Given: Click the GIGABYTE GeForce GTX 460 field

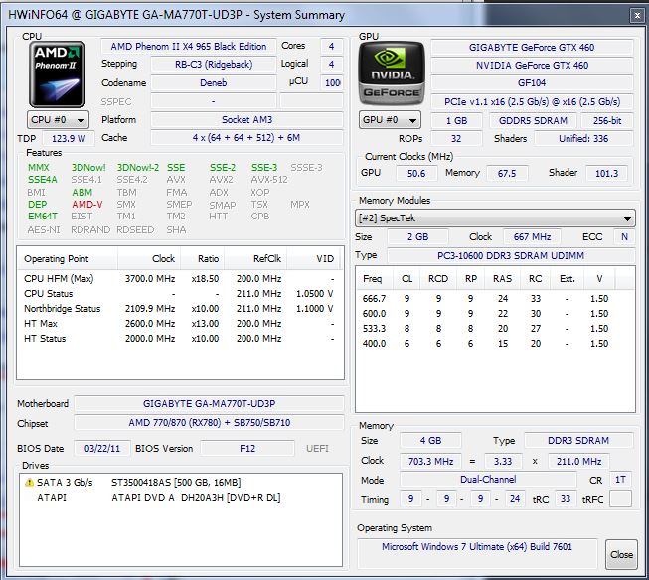Looking at the screenshot, I should 532,48.
